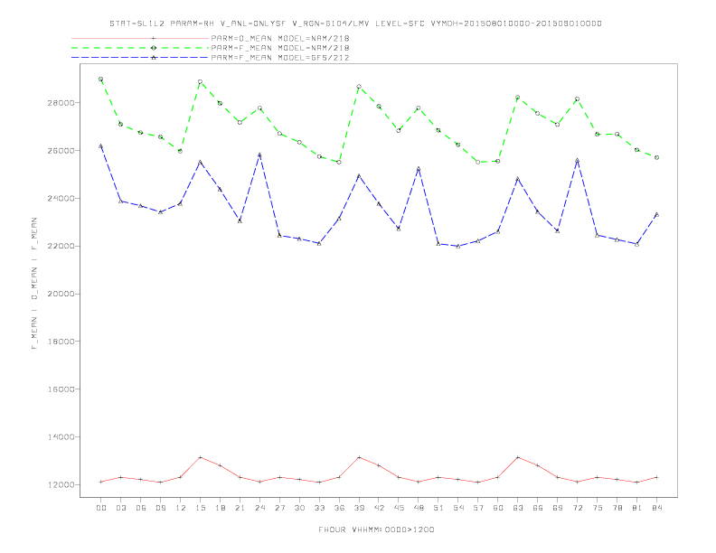Click the vertical axis label F_MEAN | O_MEAN | F_MEAN
This screenshot has width=716, height=553.
coord(34,284)
